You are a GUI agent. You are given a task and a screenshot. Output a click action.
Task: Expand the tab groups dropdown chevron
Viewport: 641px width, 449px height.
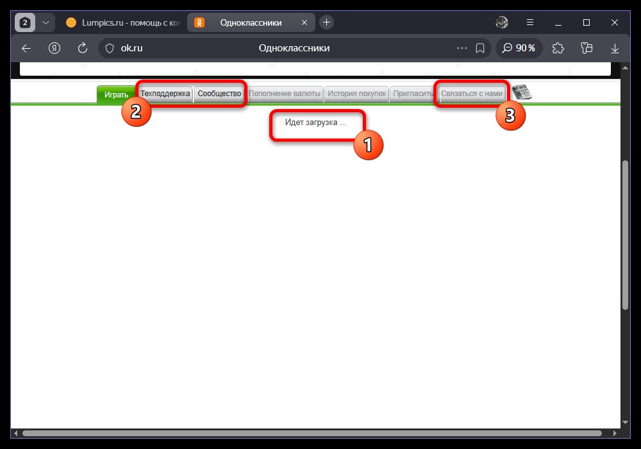tap(46, 22)
